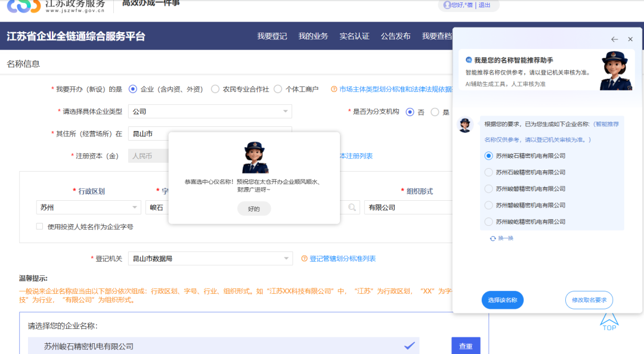Image resolution: width=644 pixels, height=354 pixels.
Task: Click the user avatar icon in the header
Action: (x=447, y=5)
